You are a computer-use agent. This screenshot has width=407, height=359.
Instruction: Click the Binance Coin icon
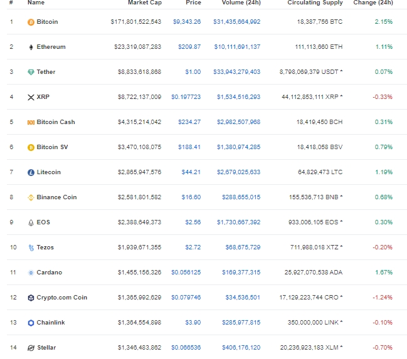coord(31,197)
